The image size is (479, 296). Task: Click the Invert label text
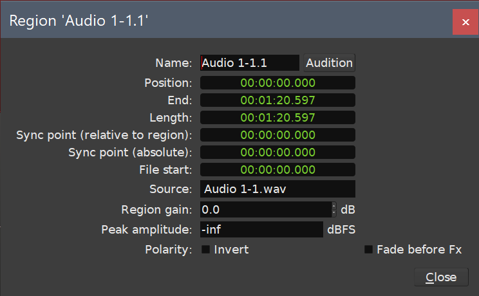pos(231,250)
